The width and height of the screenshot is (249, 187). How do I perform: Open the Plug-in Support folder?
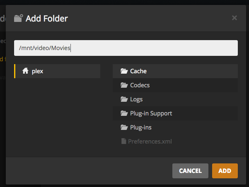[x=151, y=113]
